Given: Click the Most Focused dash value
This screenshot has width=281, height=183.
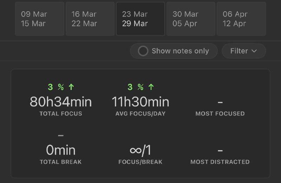Looking at the screenshot, I should point(220,102).
